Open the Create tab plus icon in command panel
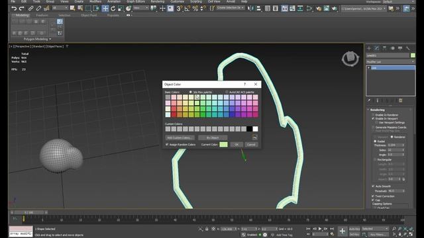This screenshot has width=424, height=238. (369, 48)
